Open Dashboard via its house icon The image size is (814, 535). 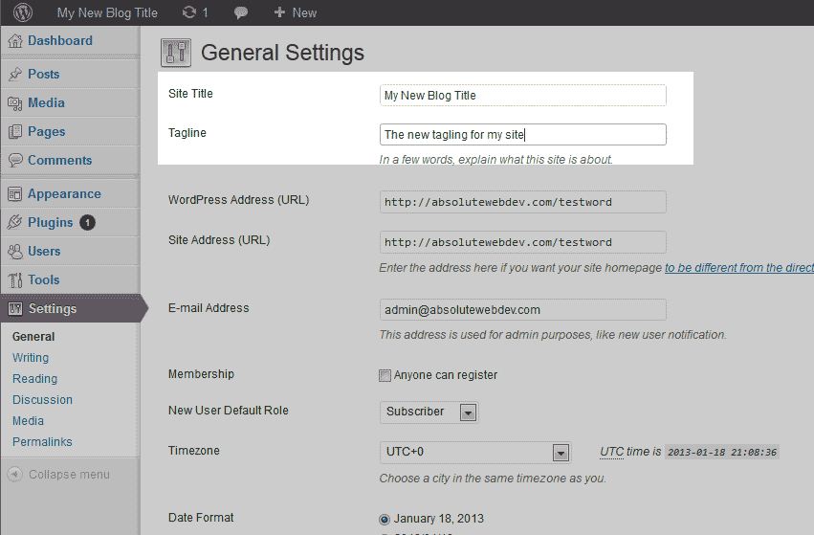15,41
